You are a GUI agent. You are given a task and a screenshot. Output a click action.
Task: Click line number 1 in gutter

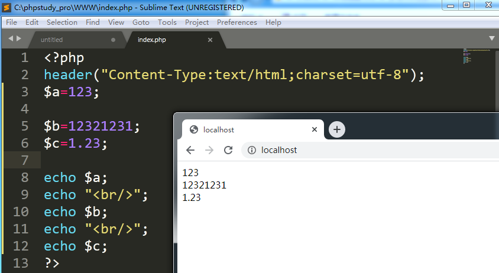pos(25,57)
